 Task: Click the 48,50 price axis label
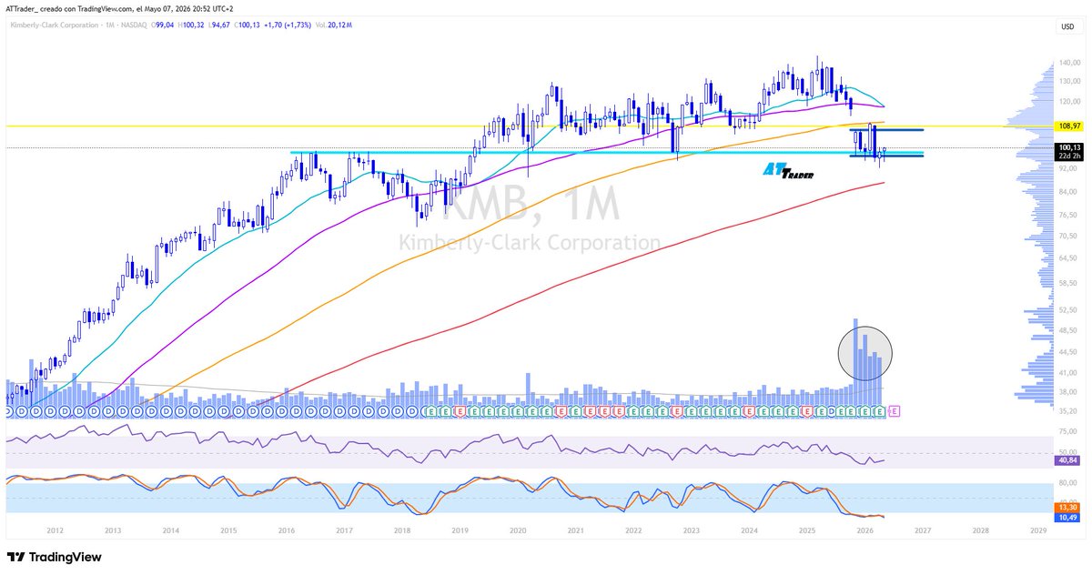tap(1067, 330)
